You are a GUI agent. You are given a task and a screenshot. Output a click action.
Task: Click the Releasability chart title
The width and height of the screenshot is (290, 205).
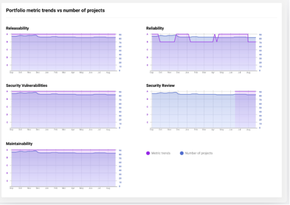click(17, 28)
